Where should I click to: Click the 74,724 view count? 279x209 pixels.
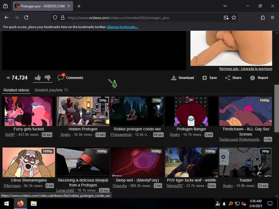click(x=20, y=78)
